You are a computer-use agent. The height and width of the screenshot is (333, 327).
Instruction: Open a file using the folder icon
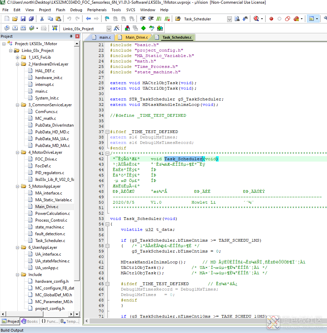15,19
